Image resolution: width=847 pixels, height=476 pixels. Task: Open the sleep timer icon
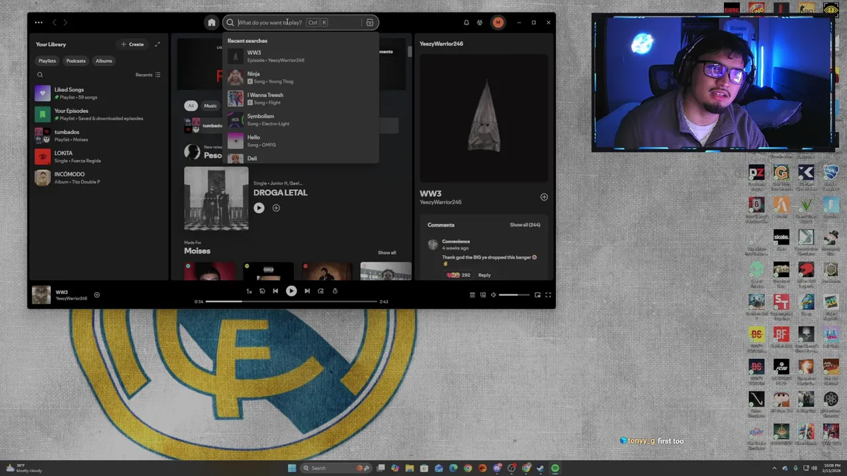335,291
